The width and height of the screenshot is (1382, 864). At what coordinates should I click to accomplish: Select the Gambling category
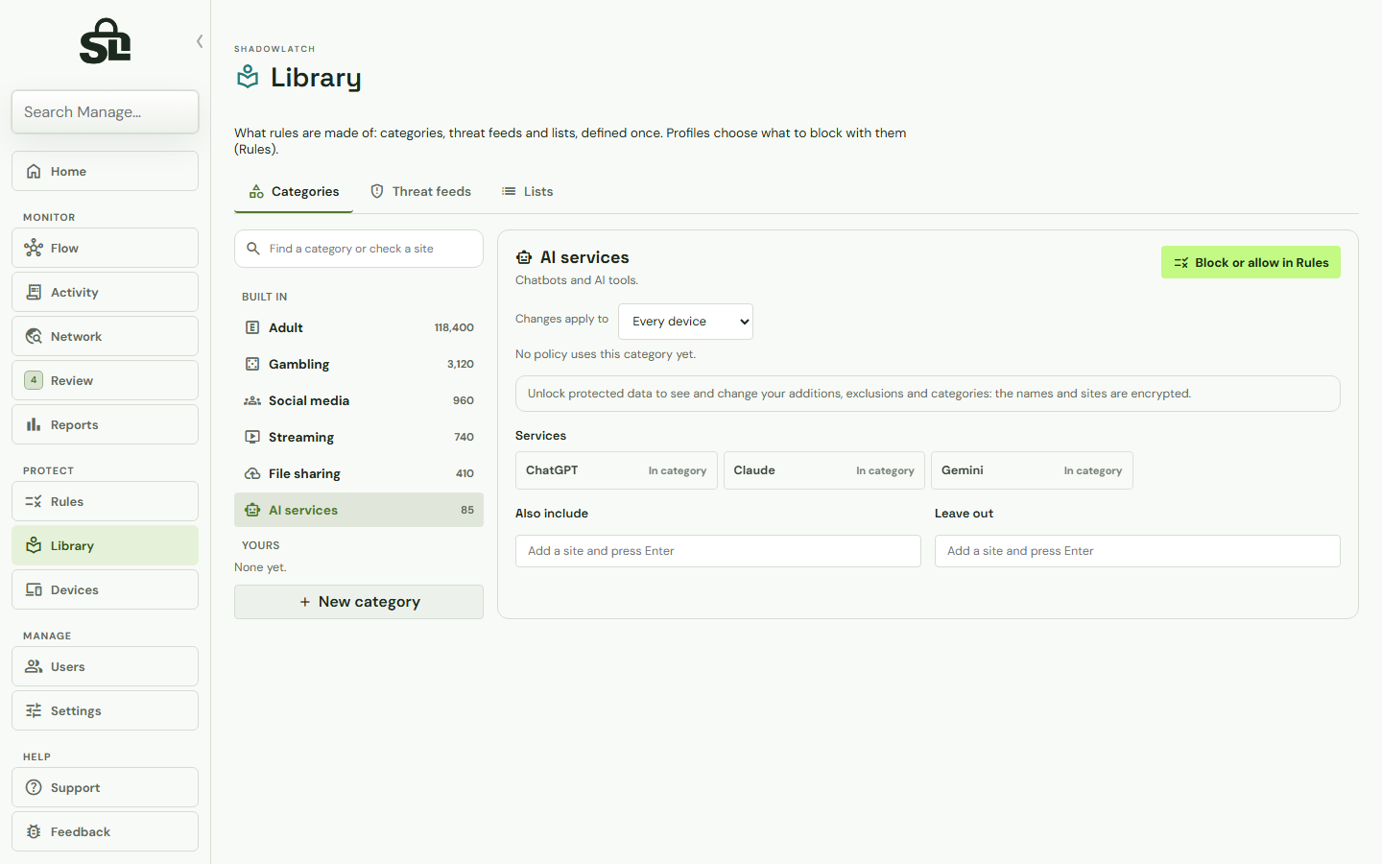(x=359, y=364)
